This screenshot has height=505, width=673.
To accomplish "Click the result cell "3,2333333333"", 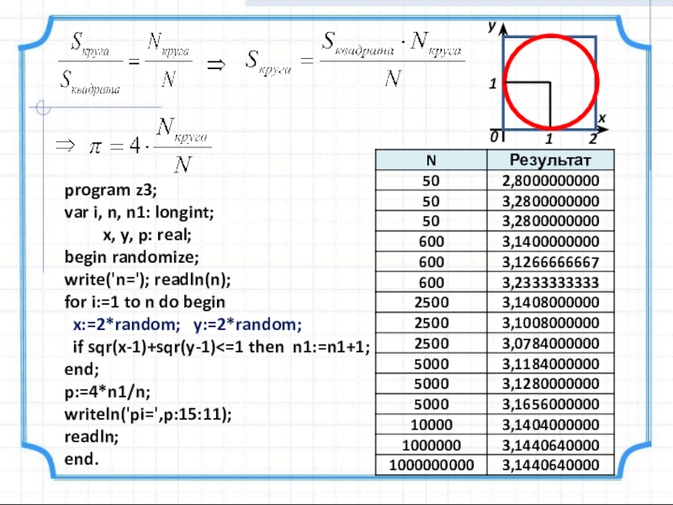I will (551, 283).
